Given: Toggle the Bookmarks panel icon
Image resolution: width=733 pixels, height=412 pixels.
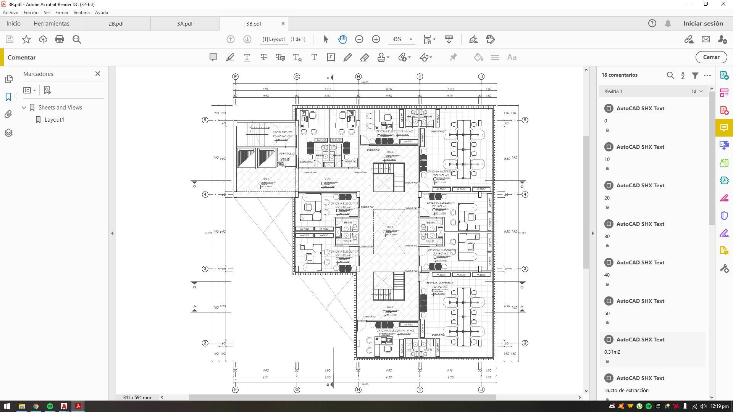Looking at the screenshot, I should pos(8,97).
